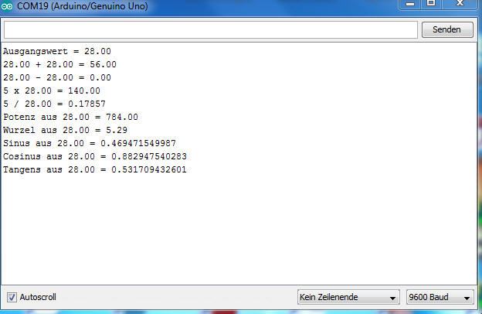
Task: Expand the 9600 Baud rate dropdown
Action: [x=440, y=298]
